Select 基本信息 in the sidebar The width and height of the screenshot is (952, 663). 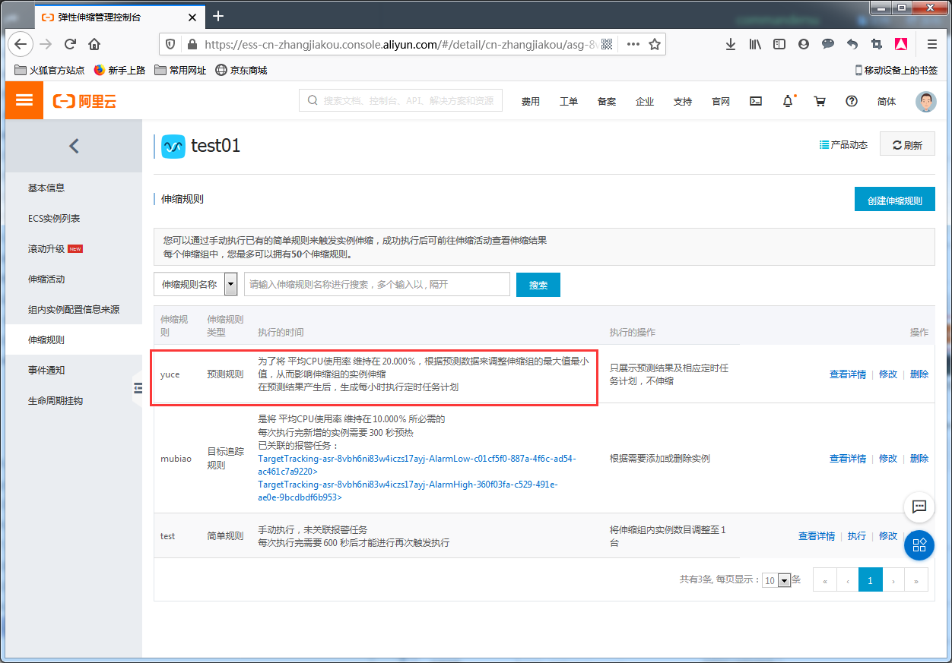(46, 188)
